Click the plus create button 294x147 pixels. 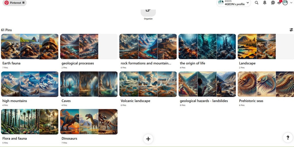[148, 139]
